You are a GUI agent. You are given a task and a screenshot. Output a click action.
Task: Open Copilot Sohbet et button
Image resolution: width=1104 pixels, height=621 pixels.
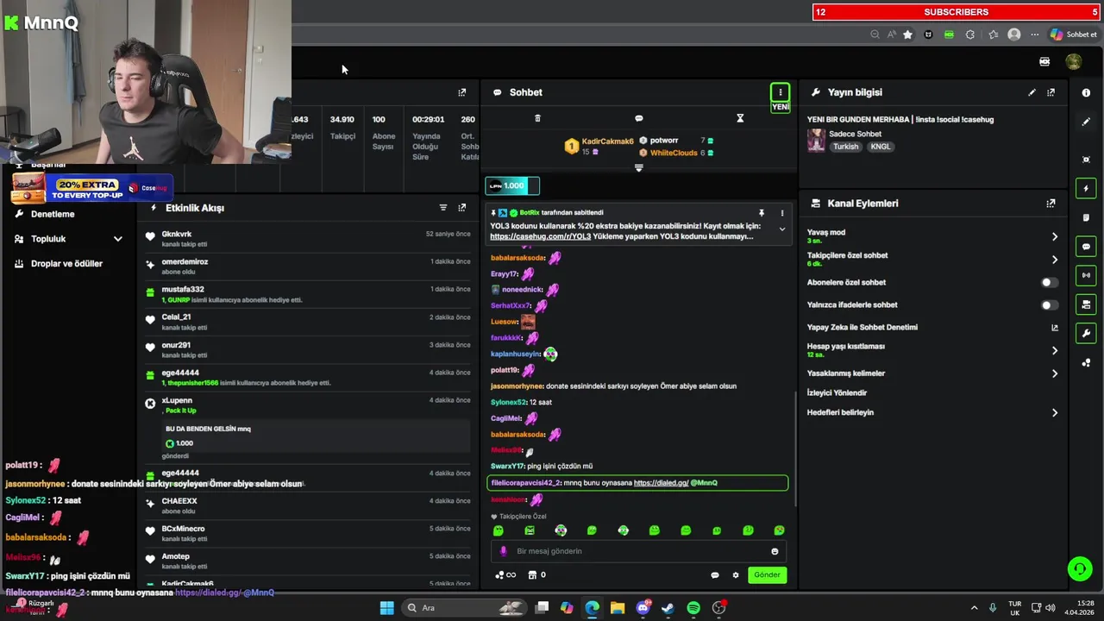point(1074,34)
